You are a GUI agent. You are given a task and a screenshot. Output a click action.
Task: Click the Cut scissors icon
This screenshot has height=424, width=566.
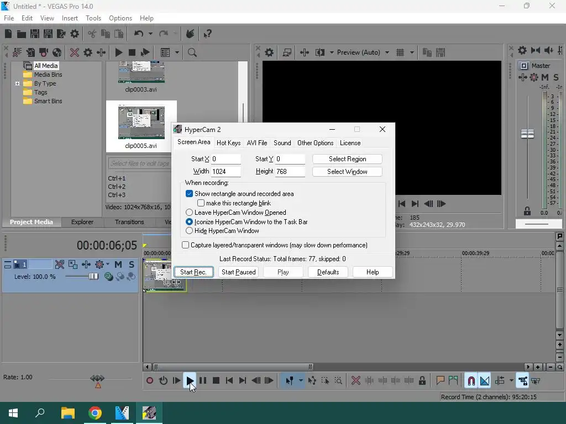(x=92, y=34)
